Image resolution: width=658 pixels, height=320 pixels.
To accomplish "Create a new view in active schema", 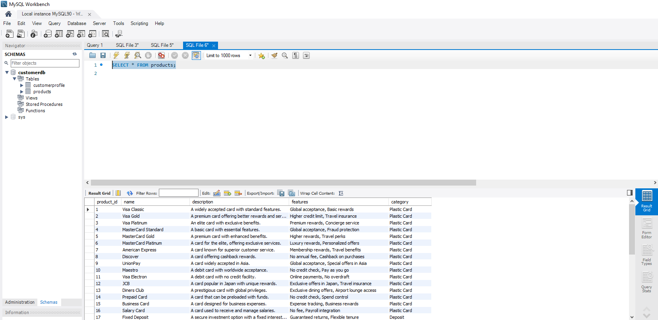I will click(70, 34).
